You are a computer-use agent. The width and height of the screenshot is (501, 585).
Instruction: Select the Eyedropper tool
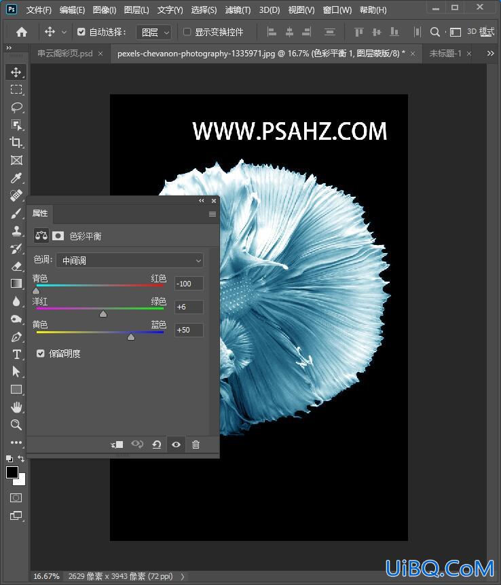click(x=16, y=178)
